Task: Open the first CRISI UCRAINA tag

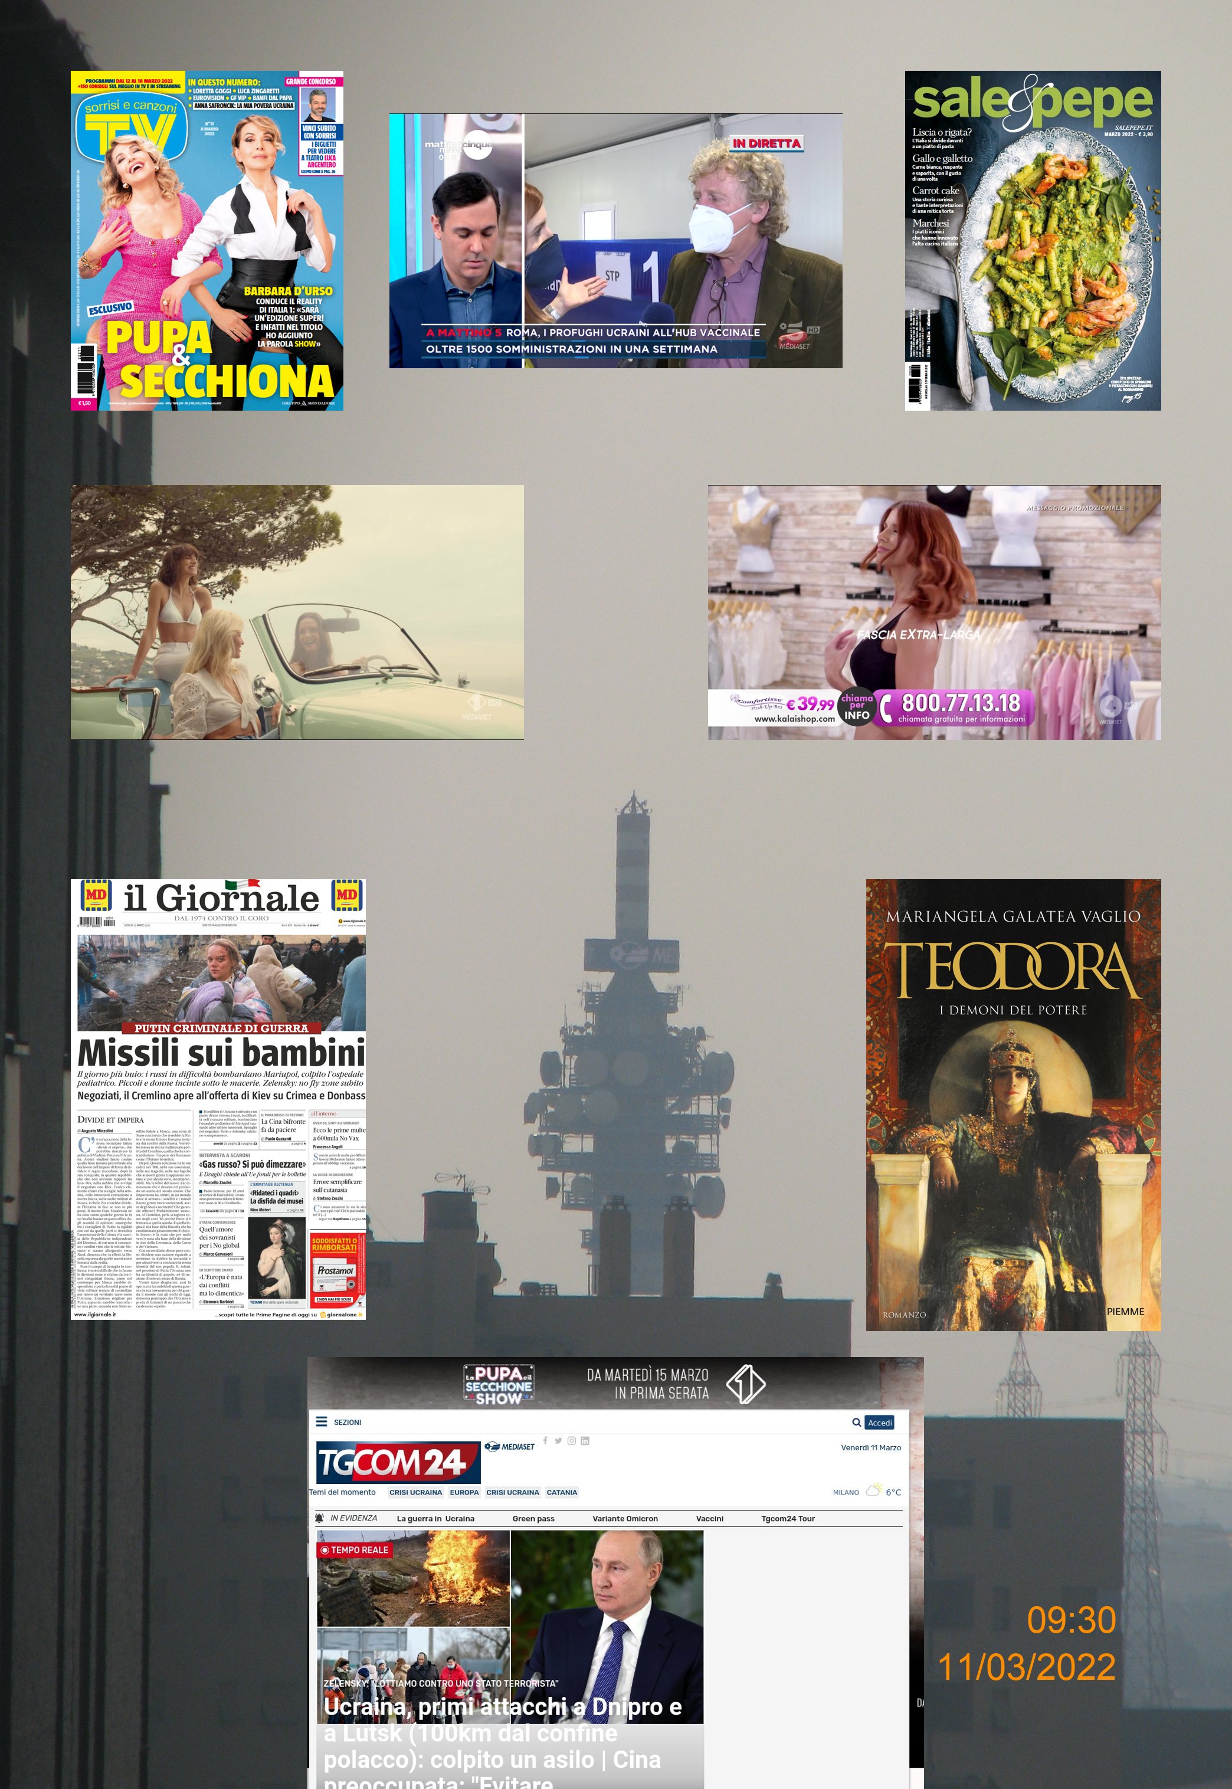Action: pos(415,1493)
